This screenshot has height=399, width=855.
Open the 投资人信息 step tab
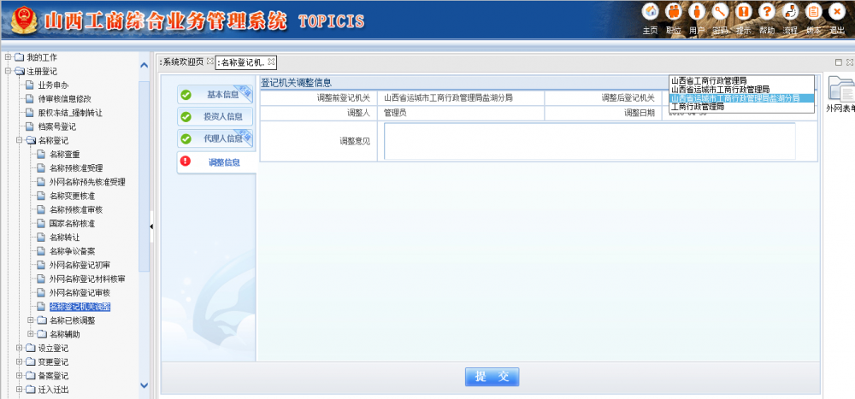point(215,117)
